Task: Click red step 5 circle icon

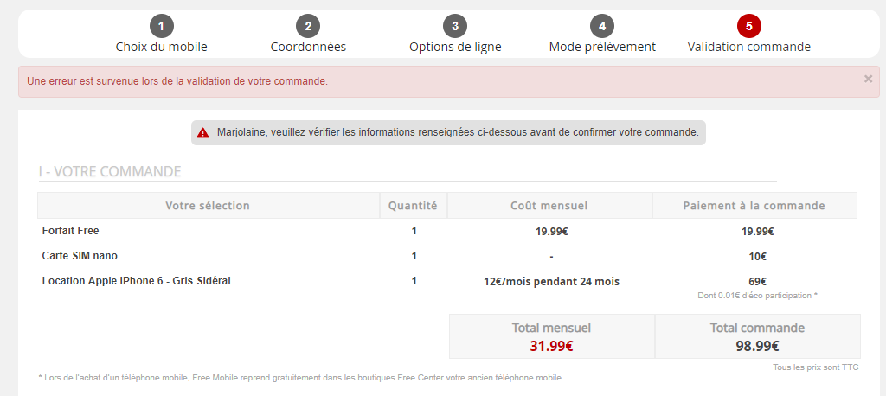Action: [749, 26]
